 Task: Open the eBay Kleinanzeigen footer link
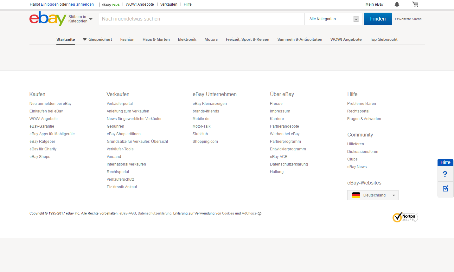pyautogui.click(x=209, y=104)
